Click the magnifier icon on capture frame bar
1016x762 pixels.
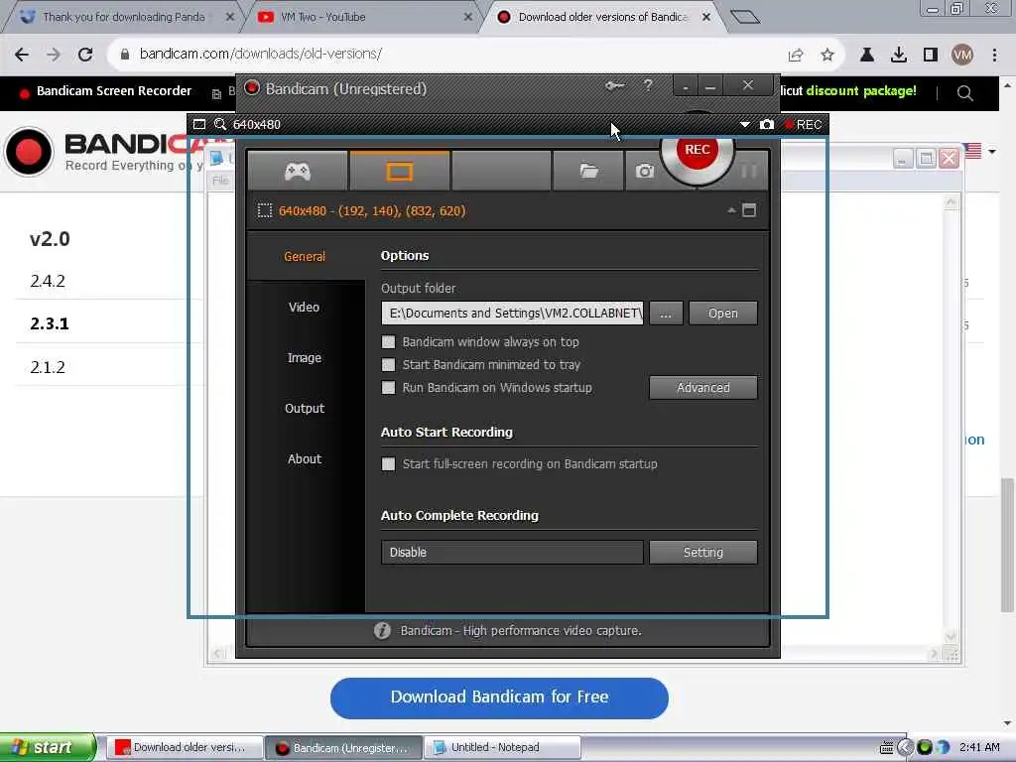[220, 124]
